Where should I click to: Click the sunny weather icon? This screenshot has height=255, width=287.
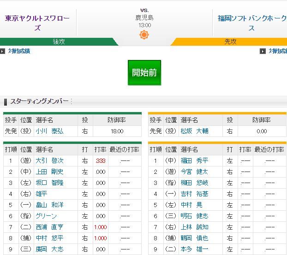click(x=144, y=35)
